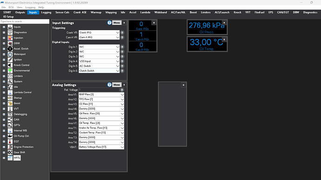Open the Cam A VR dropdown
The width and height of the screenshot is (321, 180).
(x=99, y=37)
